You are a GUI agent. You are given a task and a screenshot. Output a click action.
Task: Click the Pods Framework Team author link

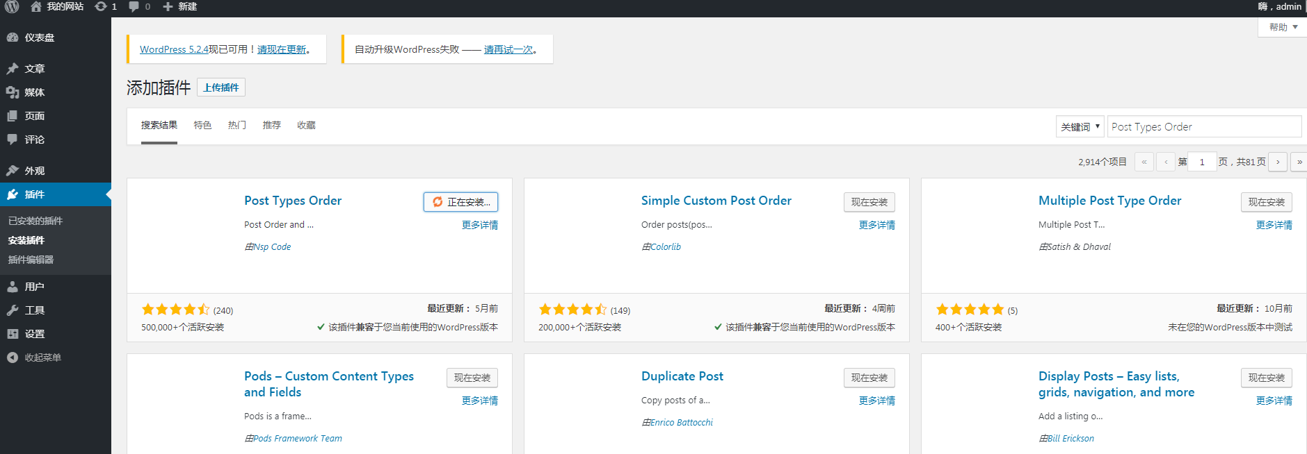coord(298,438)
